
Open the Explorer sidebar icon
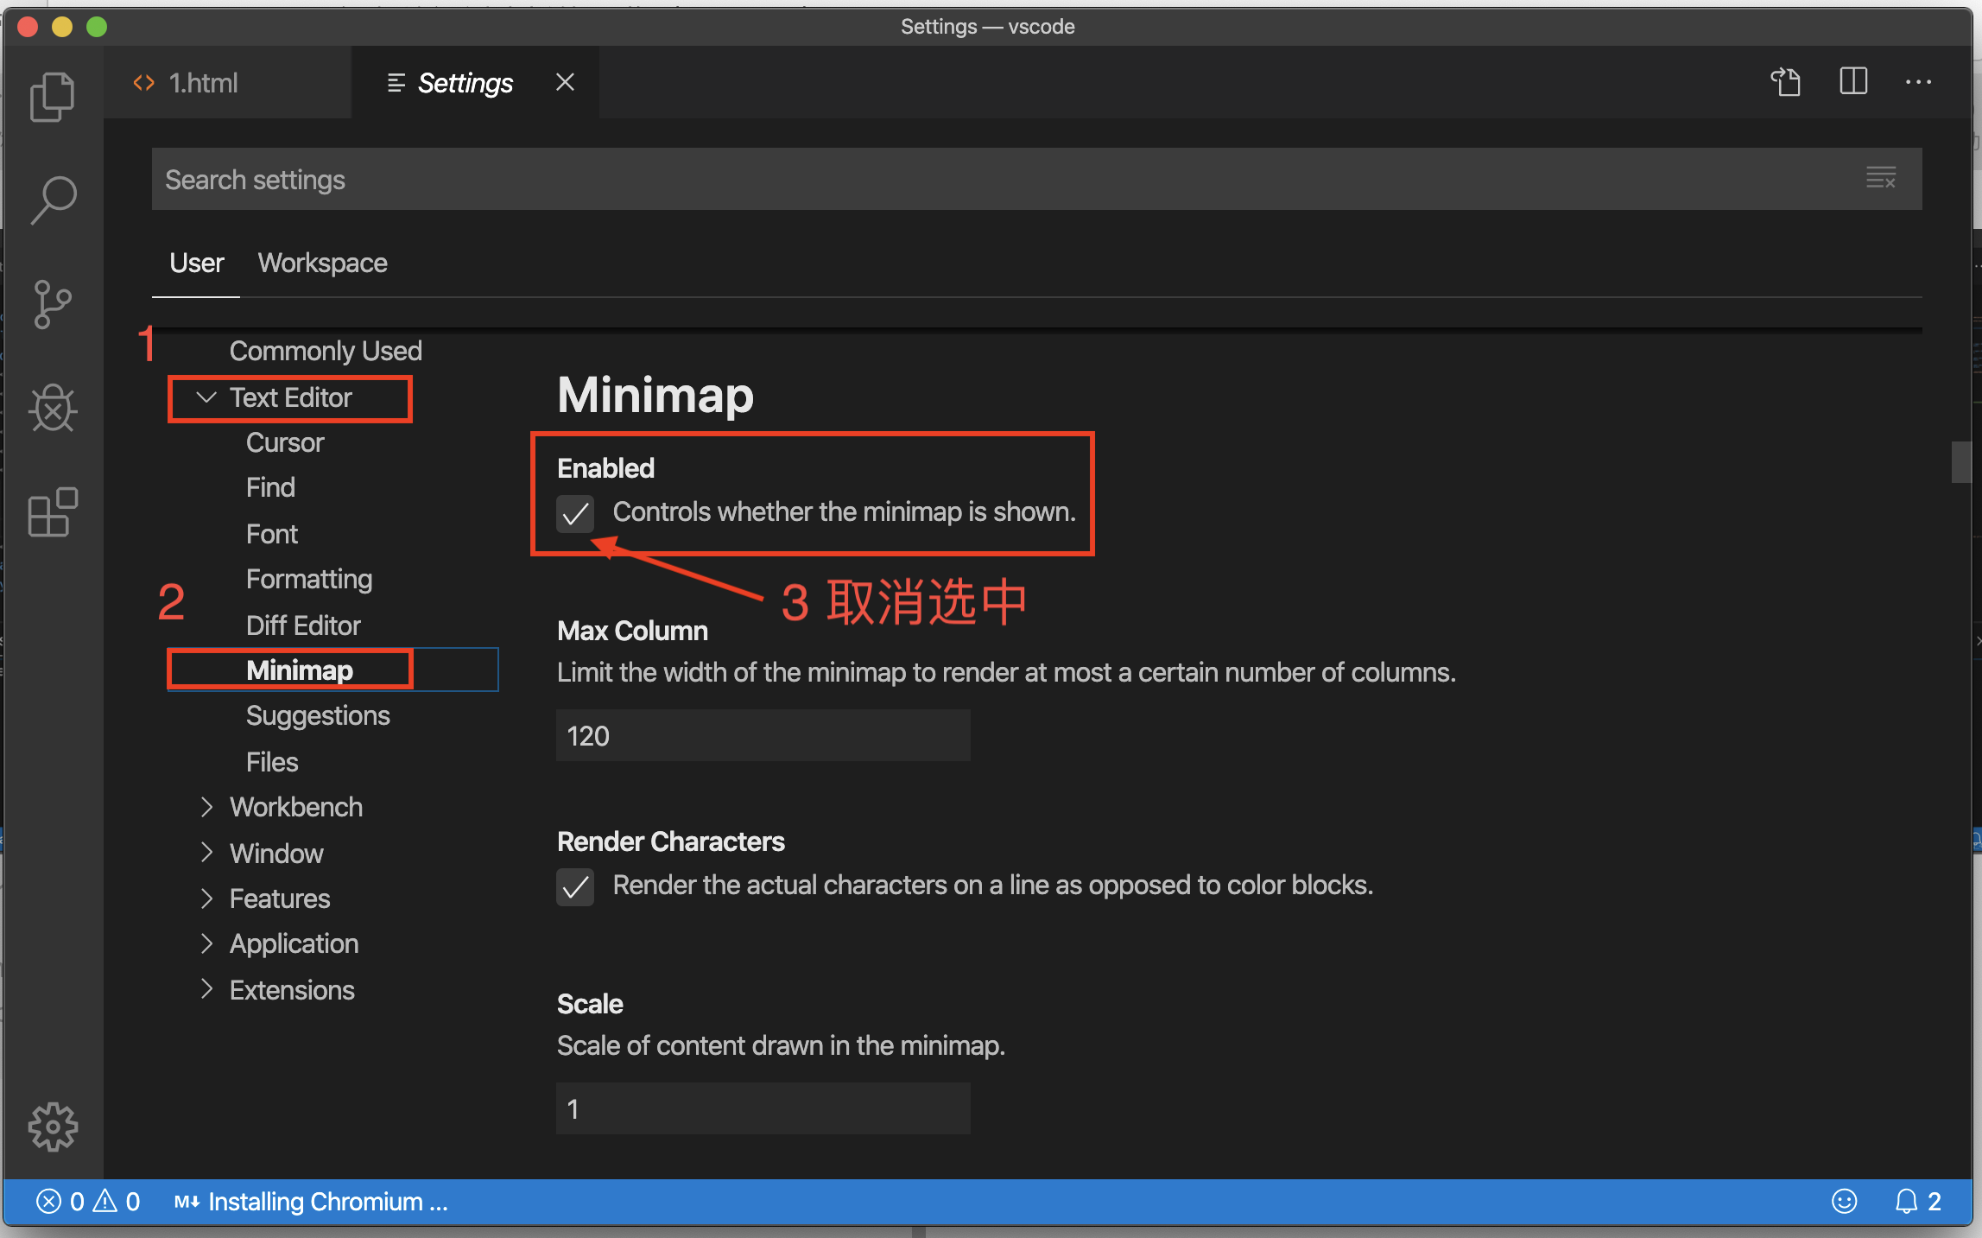click(53, 97)
